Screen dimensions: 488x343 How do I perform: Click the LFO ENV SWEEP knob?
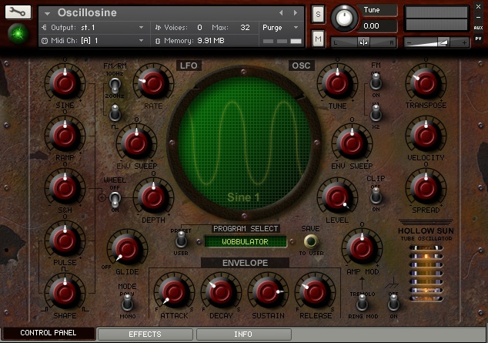click(x=136, y=143)
